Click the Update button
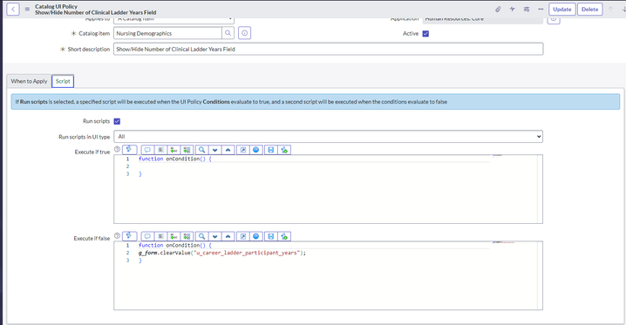626x325 pixels. coord(562,10)
